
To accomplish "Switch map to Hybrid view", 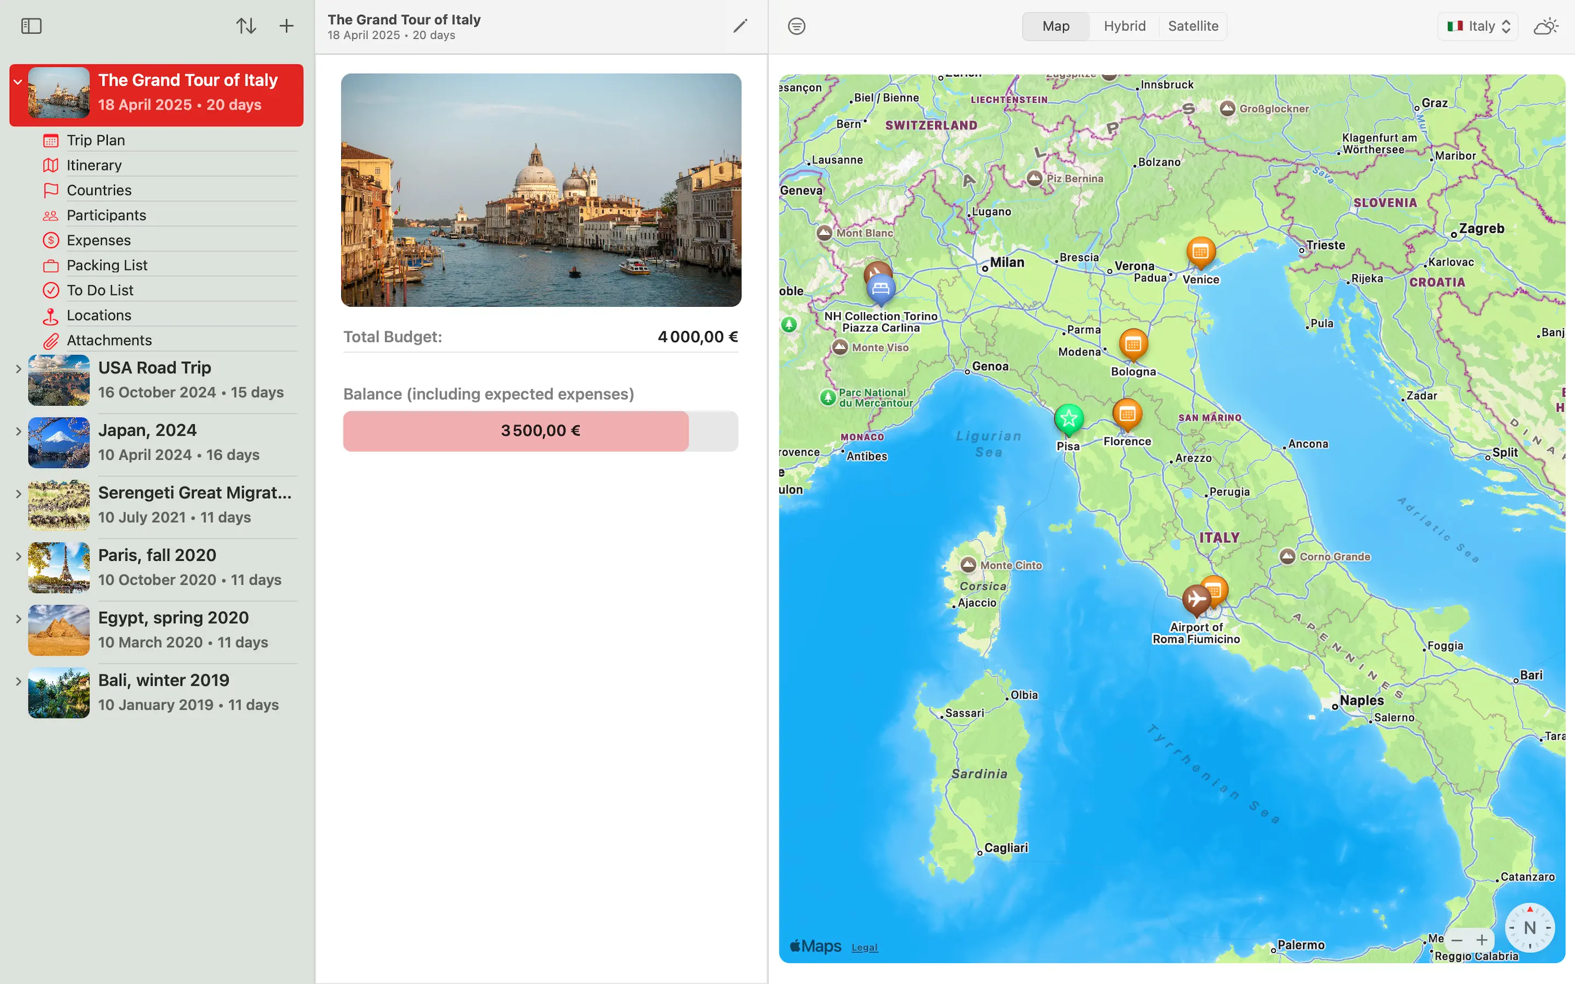I will (1124, 26).
